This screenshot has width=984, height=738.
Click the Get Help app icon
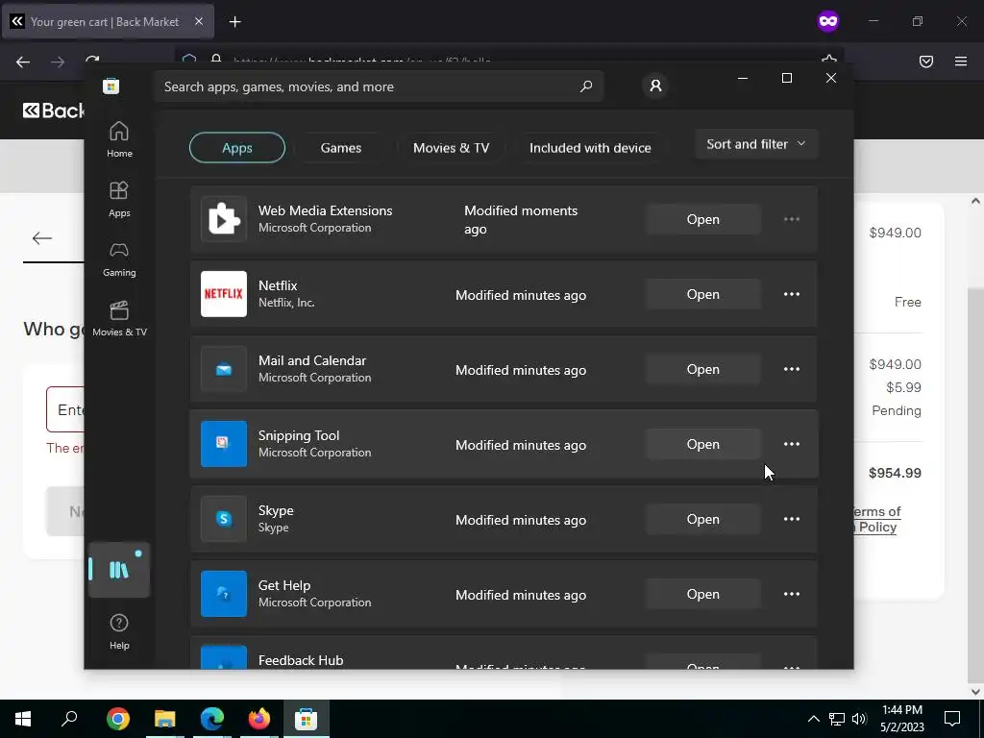tap(224, 594)
